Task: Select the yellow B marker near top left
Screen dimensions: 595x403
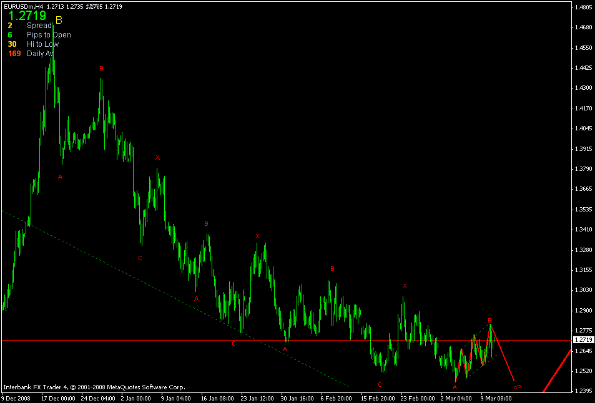Action: pos(59,19)
